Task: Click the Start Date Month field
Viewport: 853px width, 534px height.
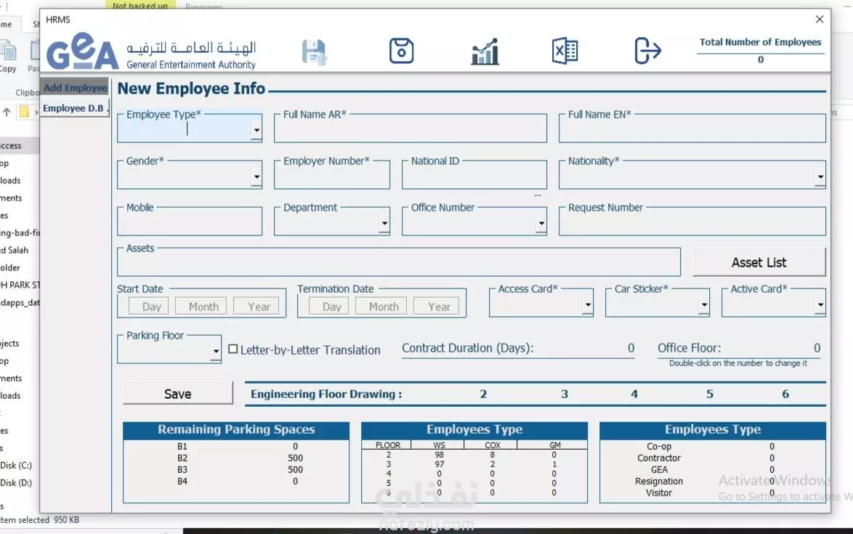Action: point(201,306)
